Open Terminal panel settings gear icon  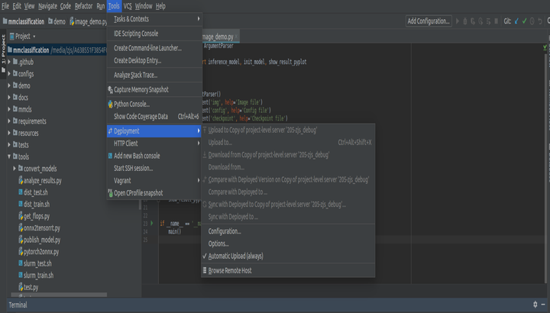tap(535, 305)
